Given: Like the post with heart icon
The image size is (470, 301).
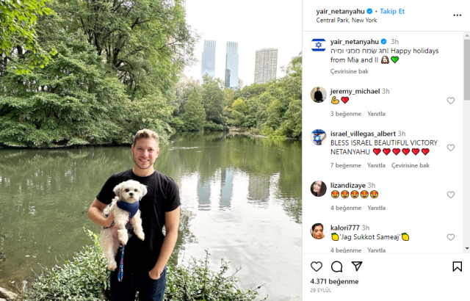Looking at the screenshot, I should (x=317, y=266).
